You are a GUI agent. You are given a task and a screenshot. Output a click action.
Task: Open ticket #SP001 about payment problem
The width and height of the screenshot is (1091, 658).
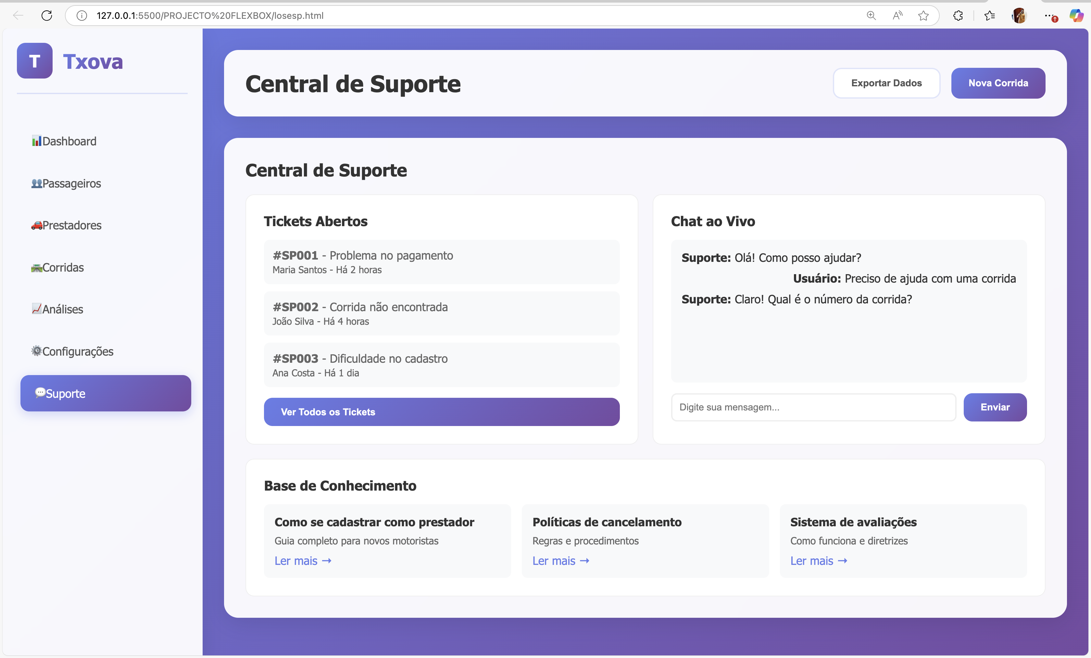(x=441, y=262)
